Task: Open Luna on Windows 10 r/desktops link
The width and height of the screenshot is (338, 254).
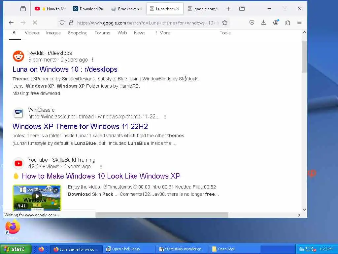Action: pyautogui.click(x=65, y=69)
